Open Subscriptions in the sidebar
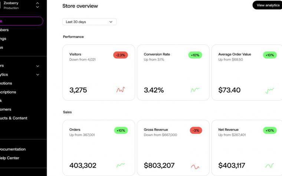Viewport: 282px width, 176px height. 8,92
